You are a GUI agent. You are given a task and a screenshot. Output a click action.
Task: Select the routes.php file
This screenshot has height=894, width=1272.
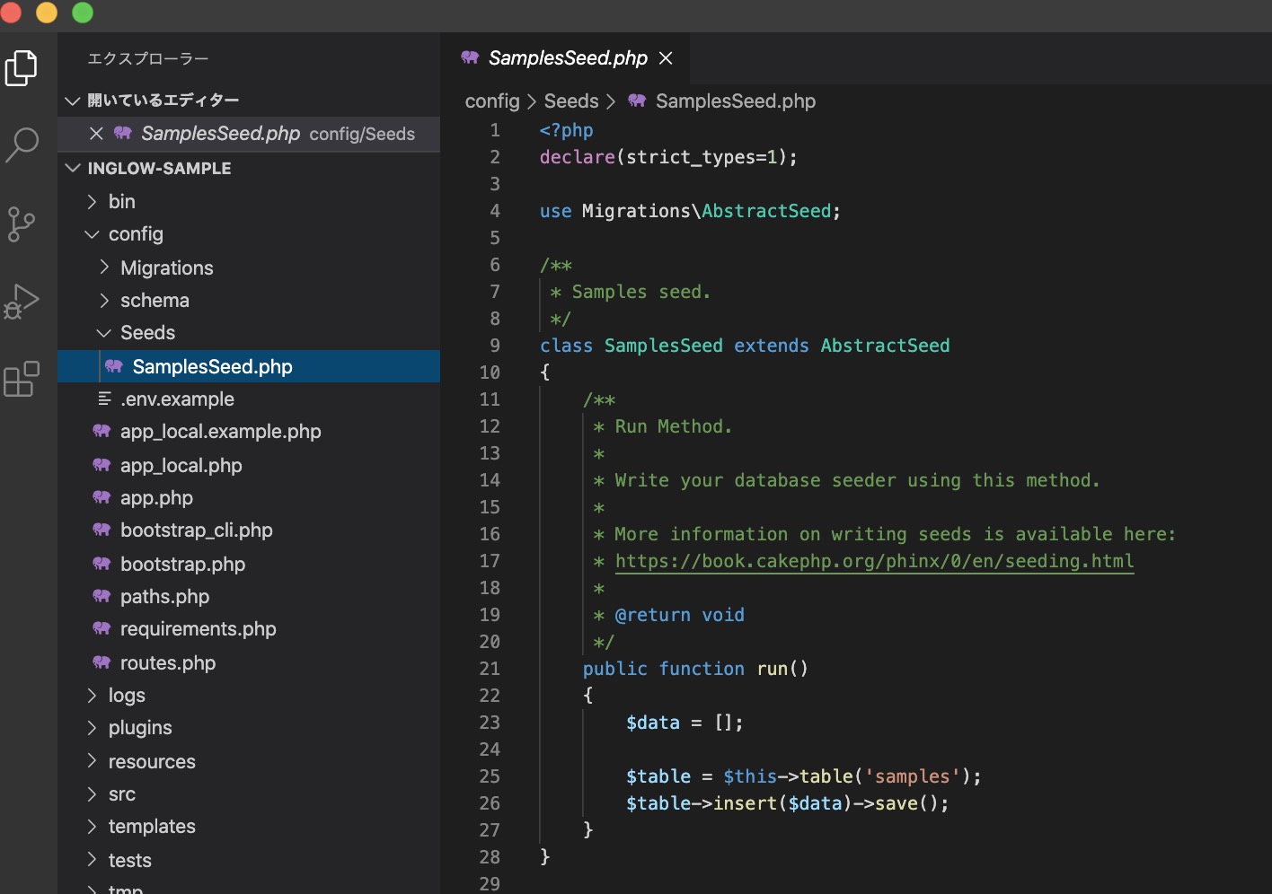(x=167, y=662)
